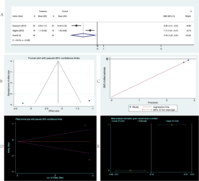Click the 'Opasanon (2010)' study row label
The image size is (199, 181).
click(19, 26)
